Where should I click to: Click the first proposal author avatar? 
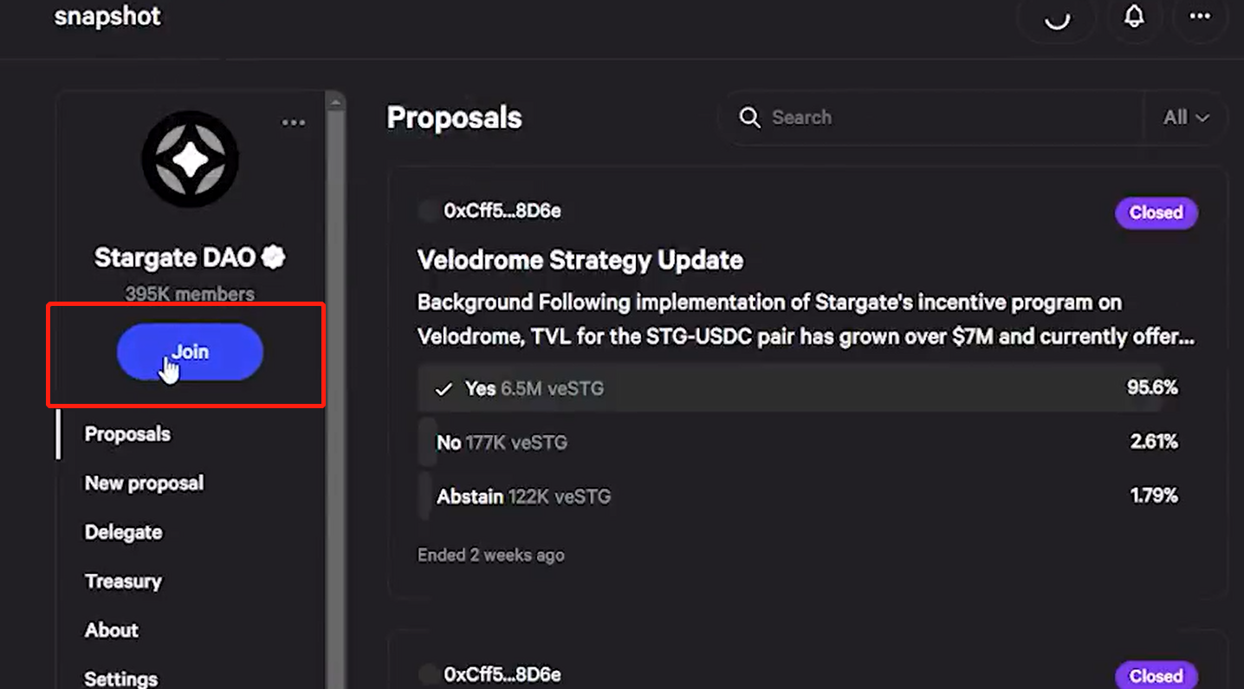pos(428,211)
